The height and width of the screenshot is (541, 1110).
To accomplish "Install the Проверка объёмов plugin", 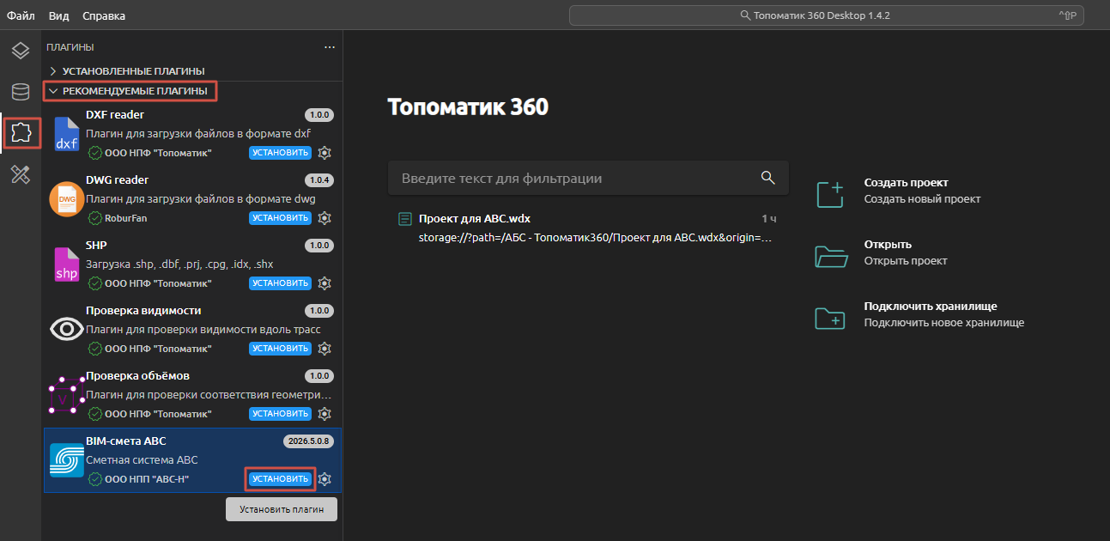I will coord(281,414).
